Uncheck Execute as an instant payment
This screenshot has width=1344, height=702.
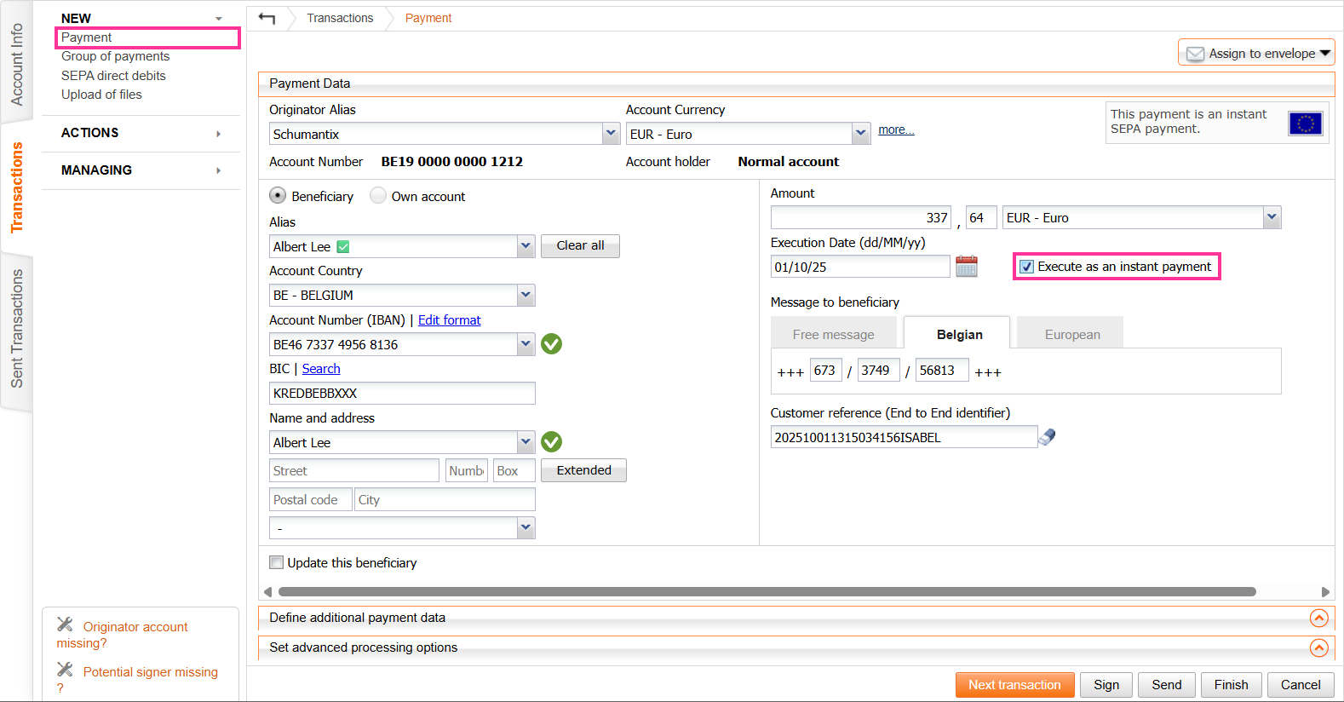1027,267
